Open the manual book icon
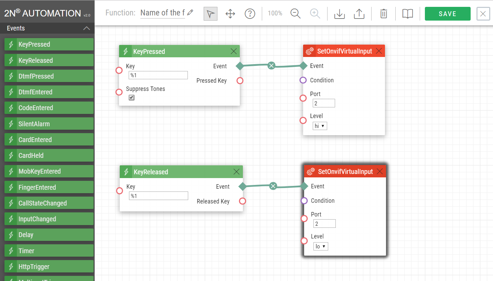Image resolution: width=493 pixels, height=281 pixels. (x=408, y=14)
